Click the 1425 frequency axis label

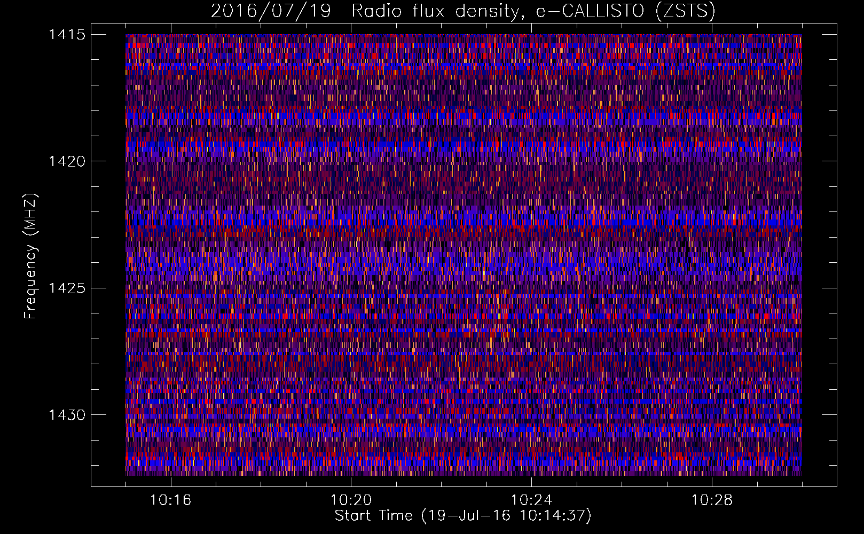[x=67, y=288]
